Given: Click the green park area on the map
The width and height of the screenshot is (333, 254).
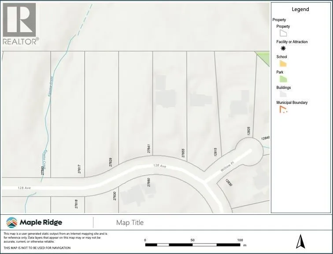Looking at the screenshot, I should (264, 57).
